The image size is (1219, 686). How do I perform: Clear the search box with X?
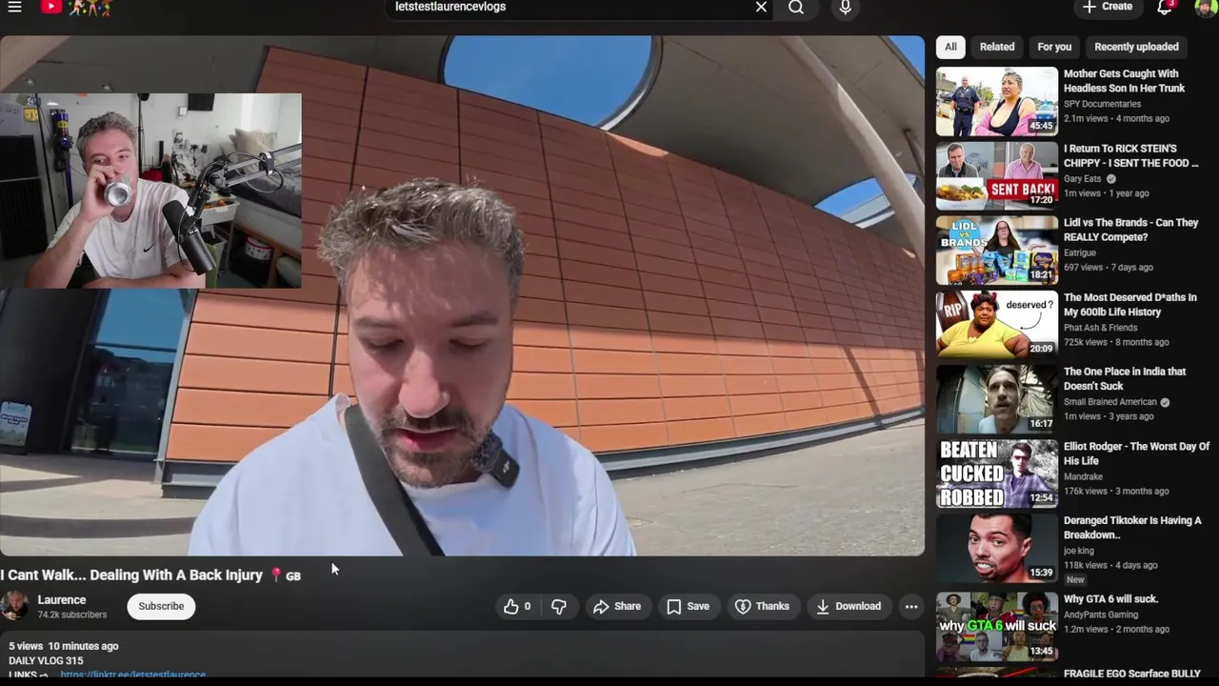[761, 8]
